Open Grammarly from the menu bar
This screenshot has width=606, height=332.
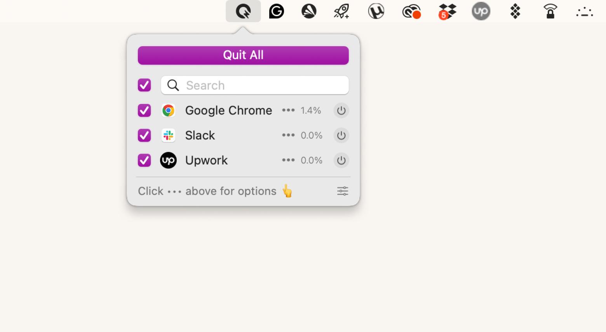point(276,11)
